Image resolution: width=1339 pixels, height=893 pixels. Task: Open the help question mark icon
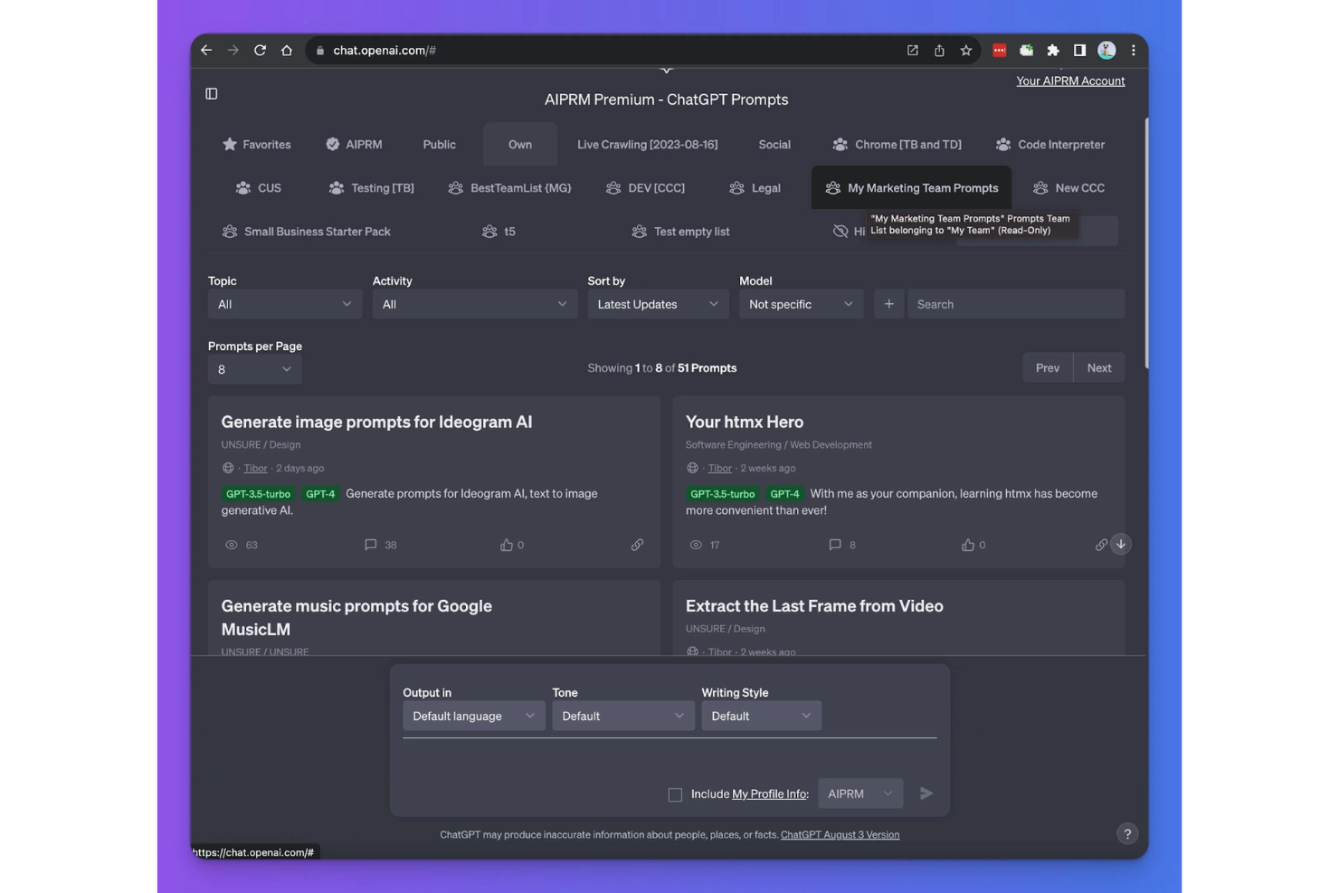click(1127, 833)
